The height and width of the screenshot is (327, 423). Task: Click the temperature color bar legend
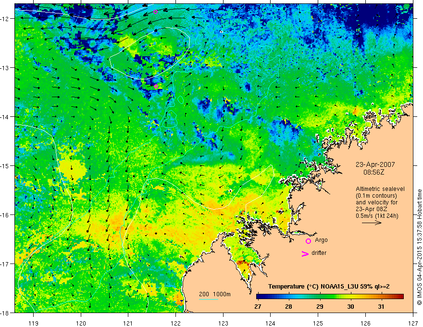[x=330, y=297]
